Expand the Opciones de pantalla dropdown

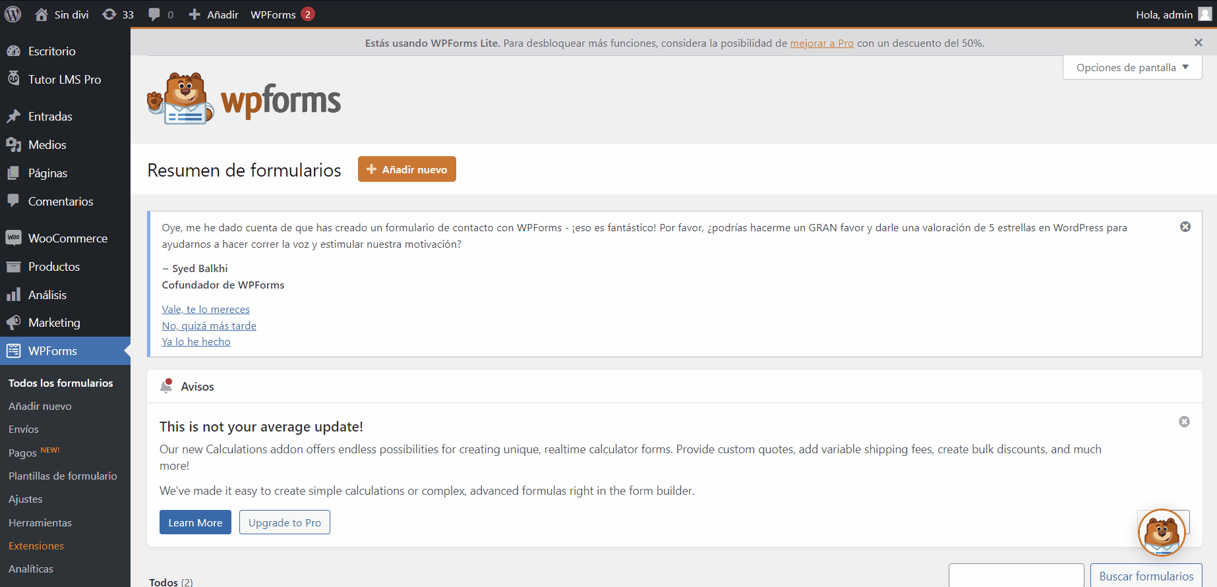(1132, 67)
